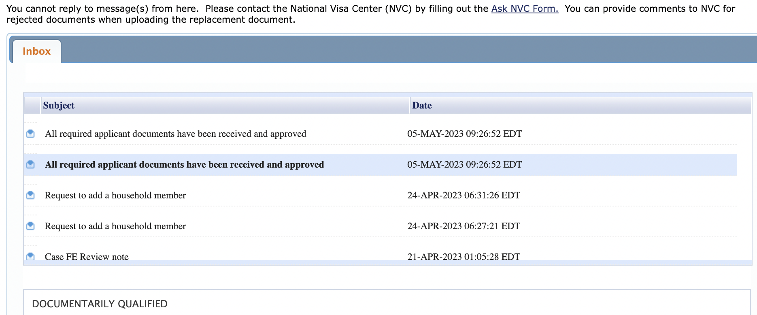Click date 24-APR-2023 06:27:21 EDT
Image resolution: width=757 pixels, height=315 pixels.
[x=464, y=226]
